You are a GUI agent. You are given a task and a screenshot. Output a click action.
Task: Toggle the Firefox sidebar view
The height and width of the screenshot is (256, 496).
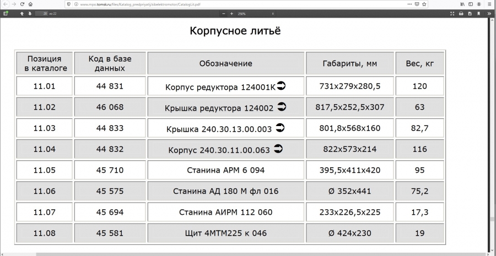tap(471, 4)
